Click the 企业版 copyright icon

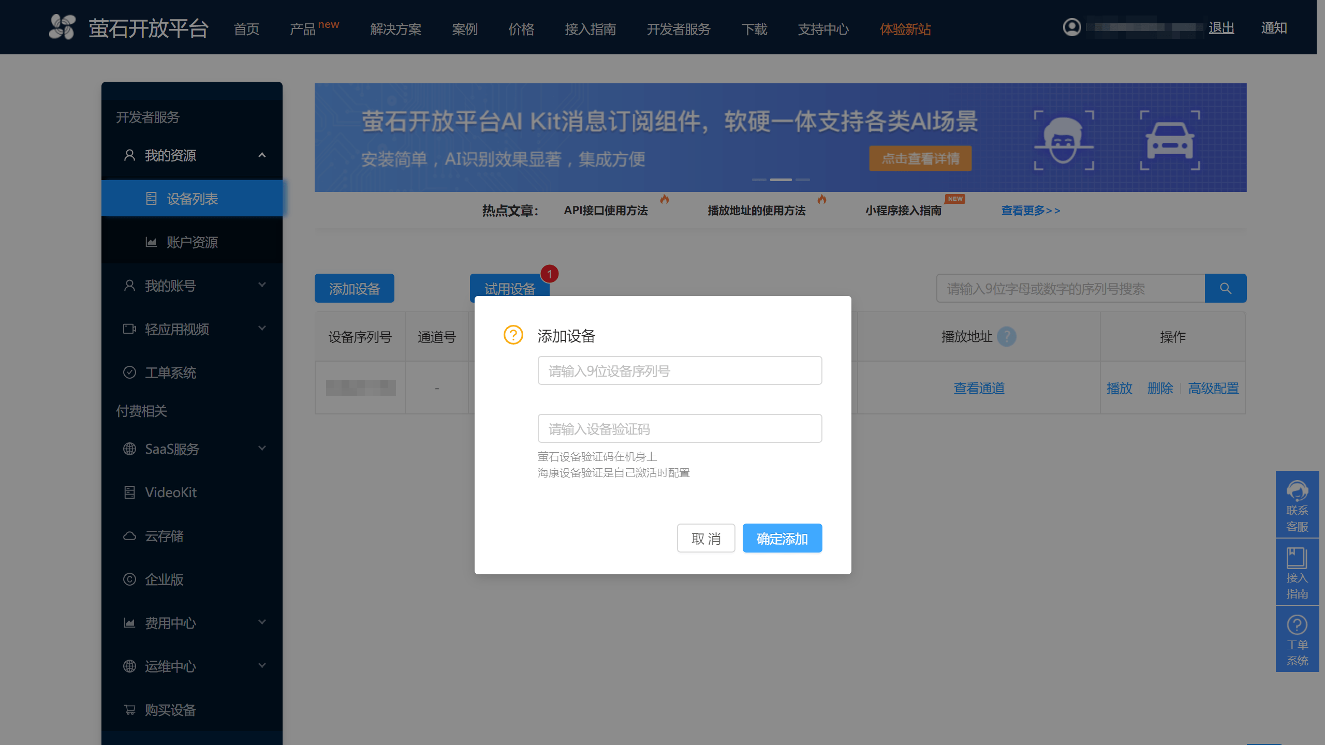click(129, 579)
